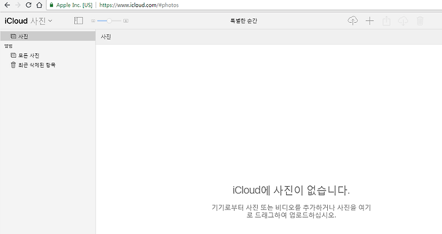Toggle the sidebar visibility icon

point(79,21)
